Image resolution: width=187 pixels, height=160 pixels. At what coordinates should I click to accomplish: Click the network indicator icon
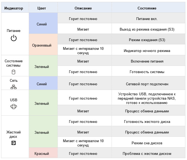(14, 87)
